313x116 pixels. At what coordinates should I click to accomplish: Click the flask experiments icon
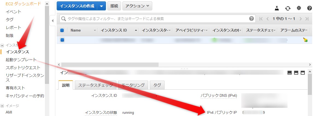[277, 8]
